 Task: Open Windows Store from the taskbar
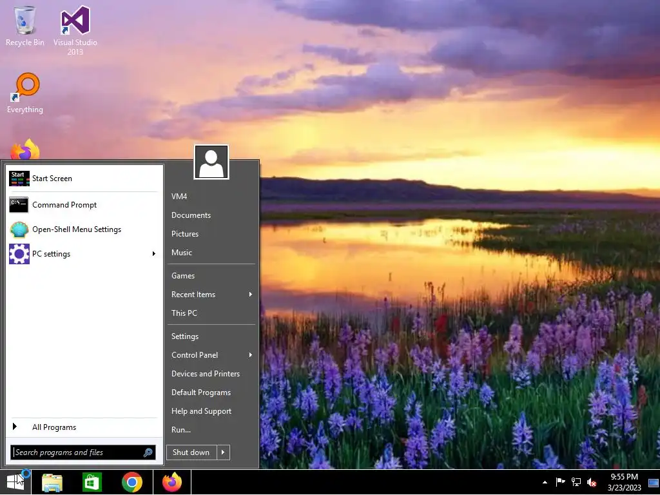92,482
